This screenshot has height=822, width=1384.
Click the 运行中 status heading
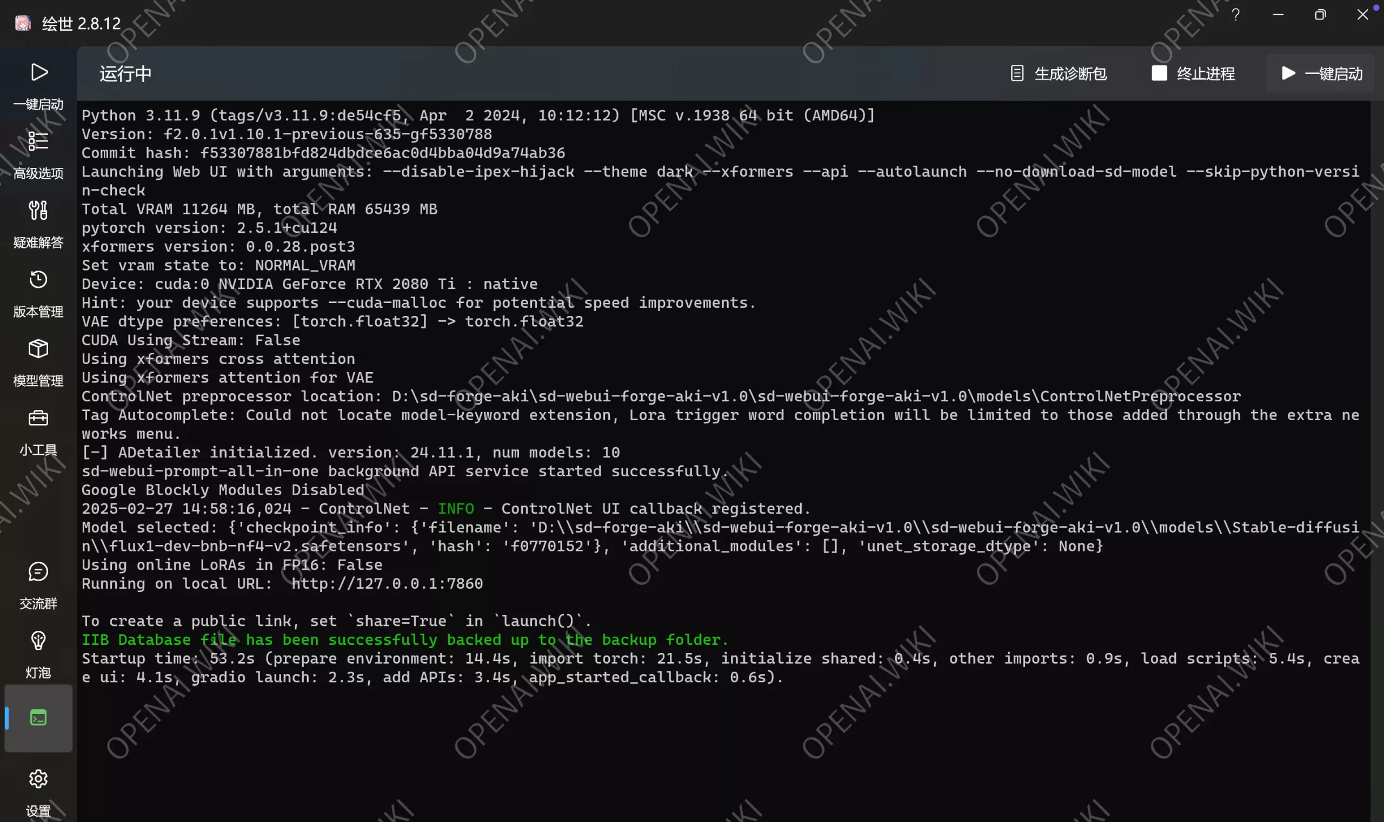coord(125,73)
